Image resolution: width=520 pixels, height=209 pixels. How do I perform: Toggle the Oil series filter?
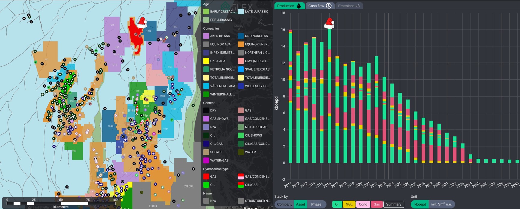click(337, 204)
